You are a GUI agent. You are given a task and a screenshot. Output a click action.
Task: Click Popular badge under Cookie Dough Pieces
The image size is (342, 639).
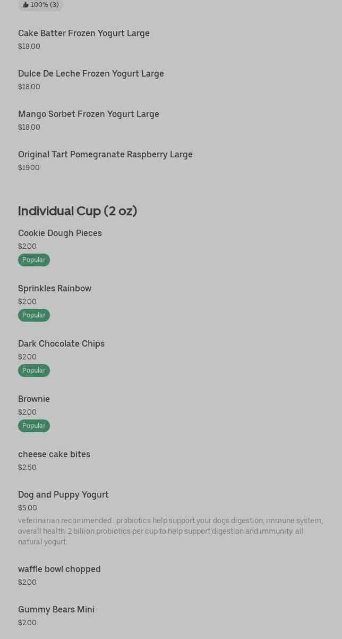coord(34,260)
